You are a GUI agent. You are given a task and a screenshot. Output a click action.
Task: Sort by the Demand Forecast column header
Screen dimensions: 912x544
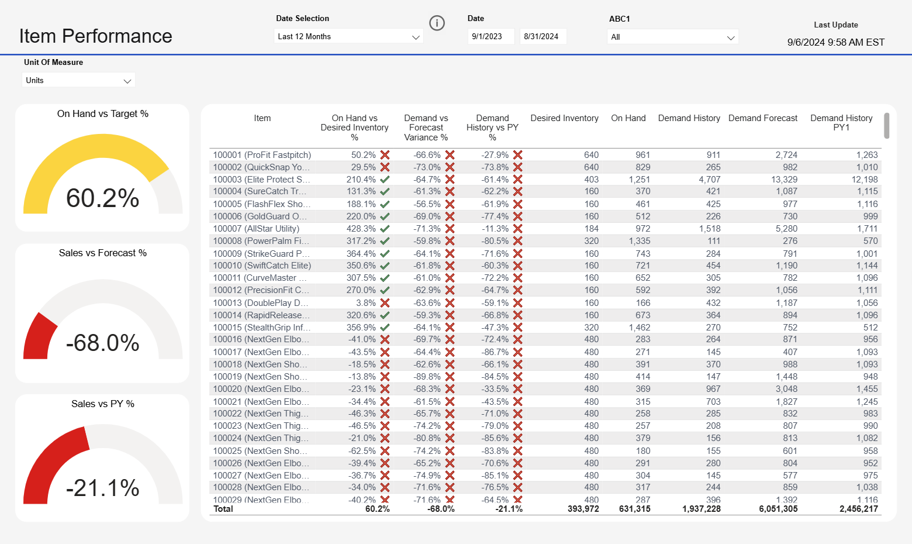click(763, 118)
